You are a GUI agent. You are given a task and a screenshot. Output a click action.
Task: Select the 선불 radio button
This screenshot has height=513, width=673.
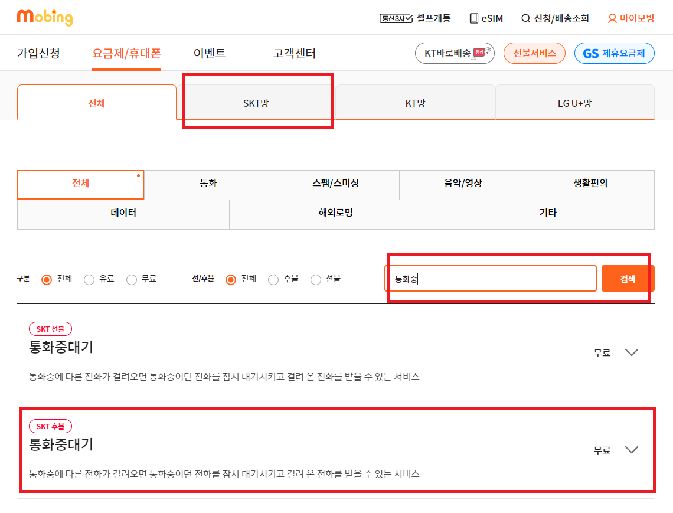click(x=315, y=280)
